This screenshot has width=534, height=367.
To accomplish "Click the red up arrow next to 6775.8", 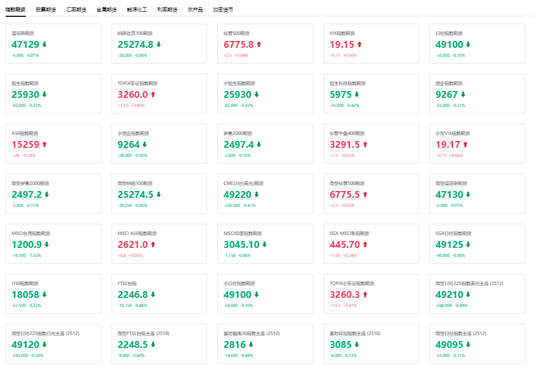I will coord(259,44).
